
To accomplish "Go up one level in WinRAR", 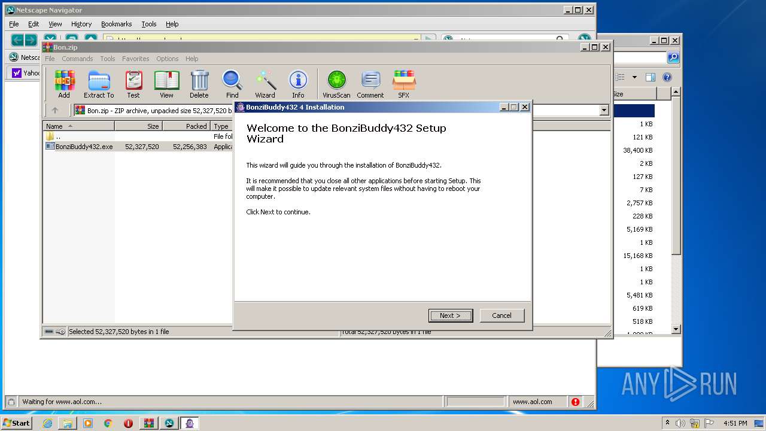I will coord(55,110).
